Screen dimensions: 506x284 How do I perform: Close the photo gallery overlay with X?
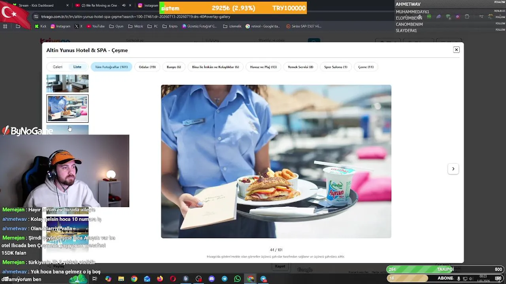click(456, 50)
